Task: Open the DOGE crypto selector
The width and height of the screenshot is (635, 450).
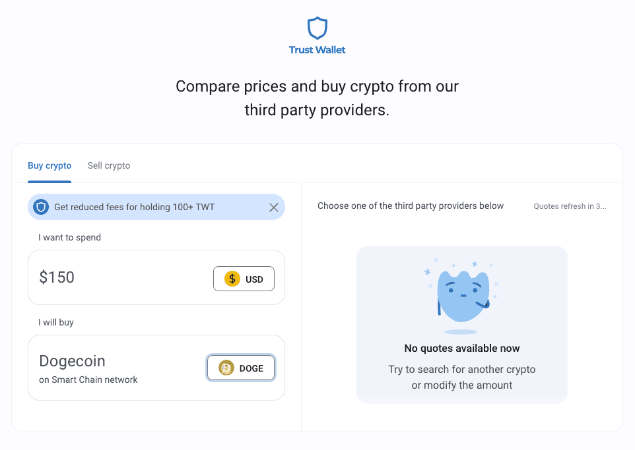Action: [x=241, y=368]
